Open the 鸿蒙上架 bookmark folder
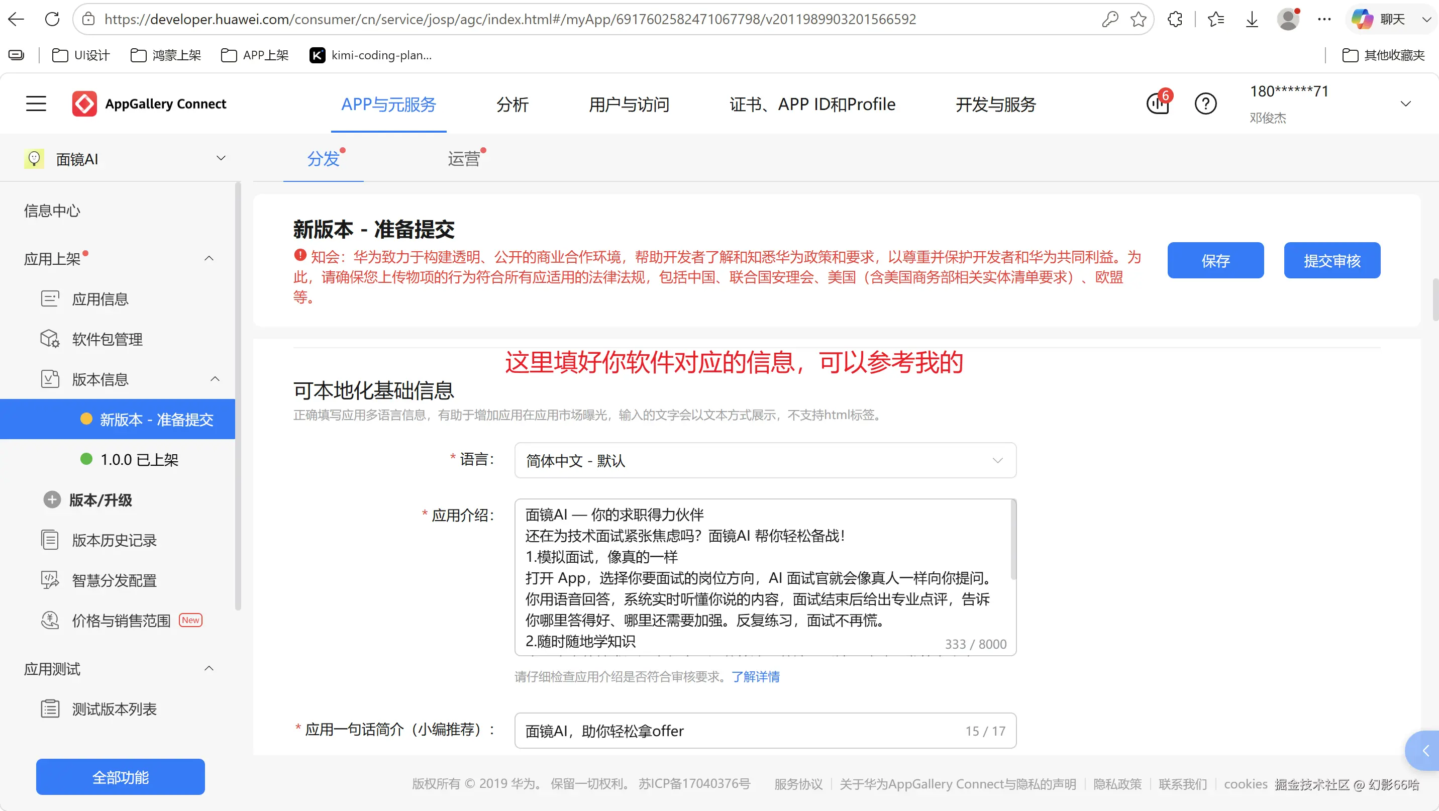 coord(166,55)
